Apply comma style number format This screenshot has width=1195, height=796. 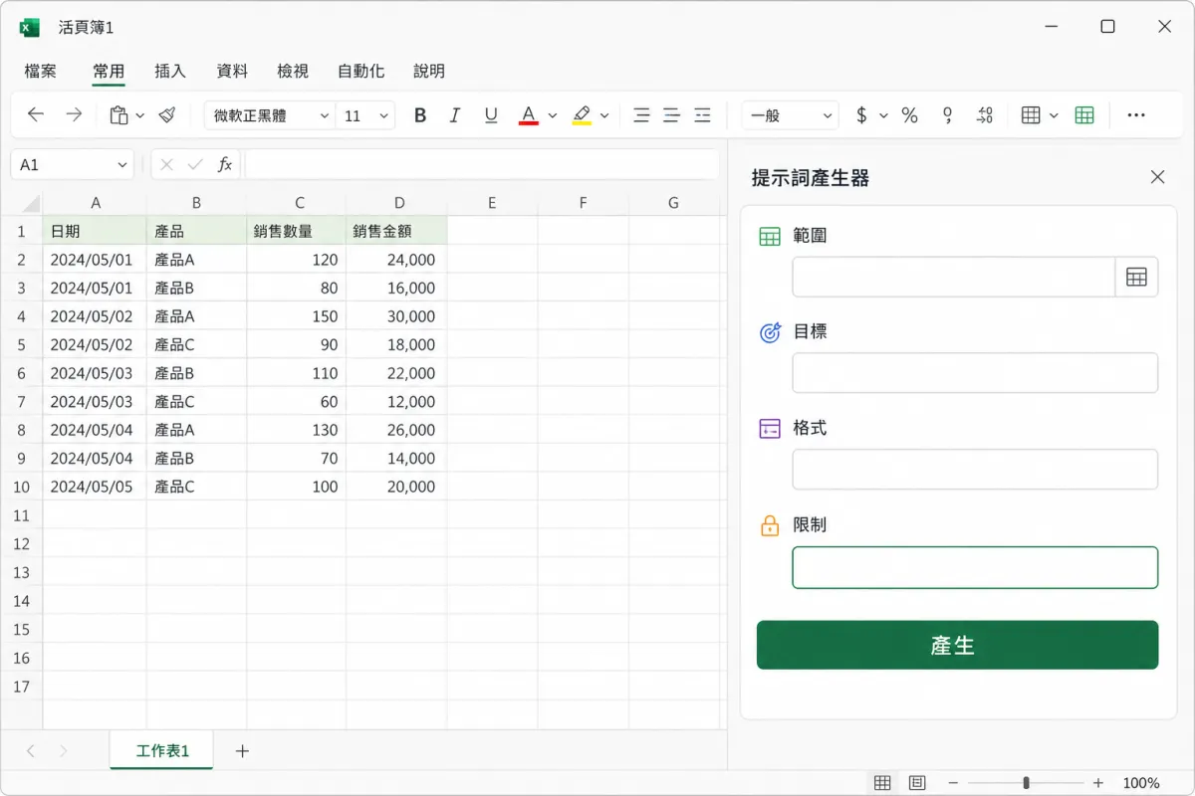point(948,115)
